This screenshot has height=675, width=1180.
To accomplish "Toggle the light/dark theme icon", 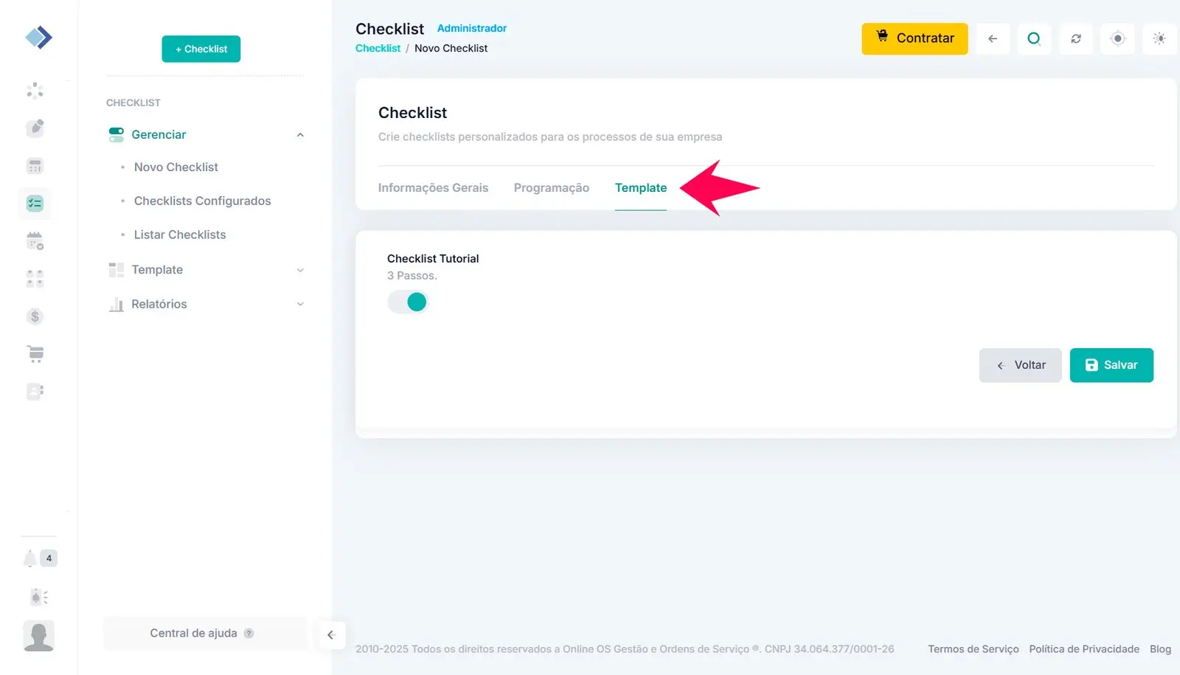I will click(1159, 38).
